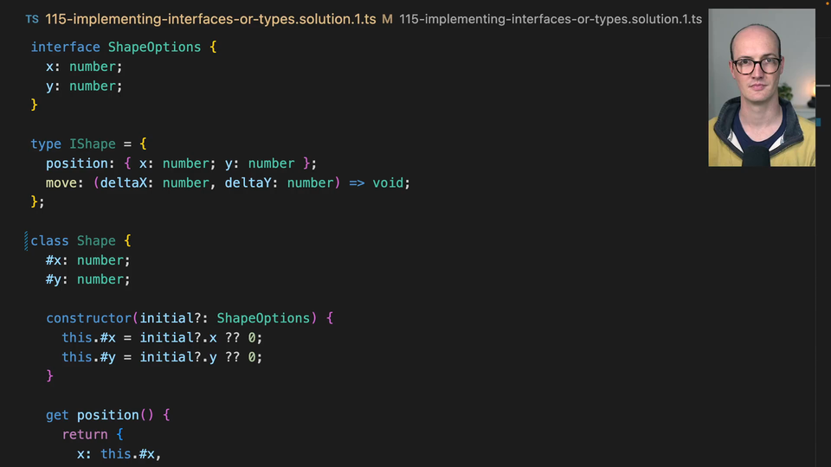Click the TS file icon in the editor tab
831x467 pixels.
pos(32,18)
